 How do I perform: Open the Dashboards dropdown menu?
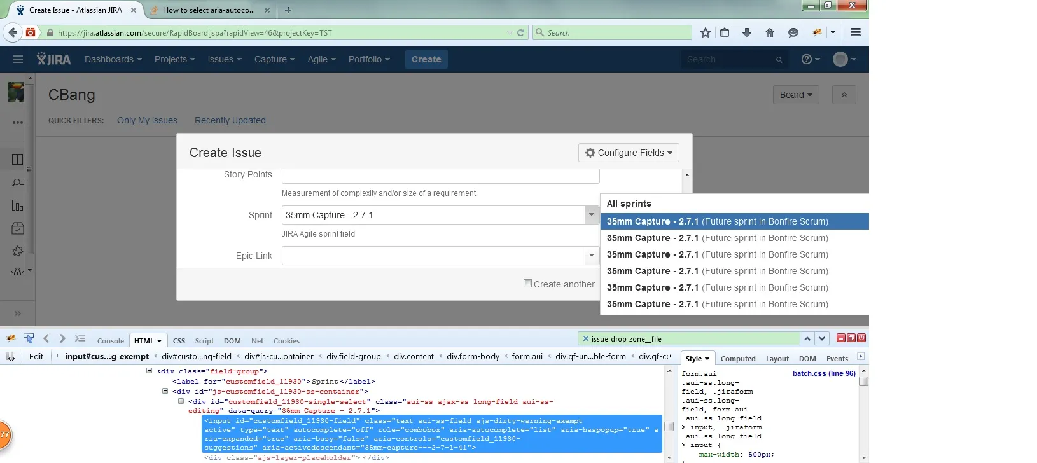click(x=113, y=59)
